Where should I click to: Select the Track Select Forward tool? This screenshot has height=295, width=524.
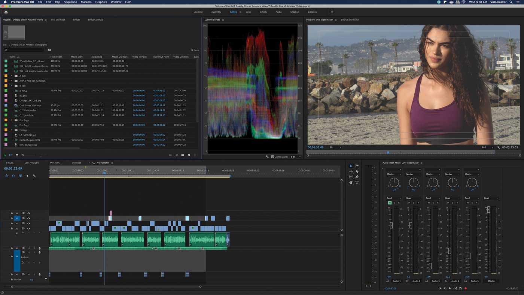(x=356, y=165)
